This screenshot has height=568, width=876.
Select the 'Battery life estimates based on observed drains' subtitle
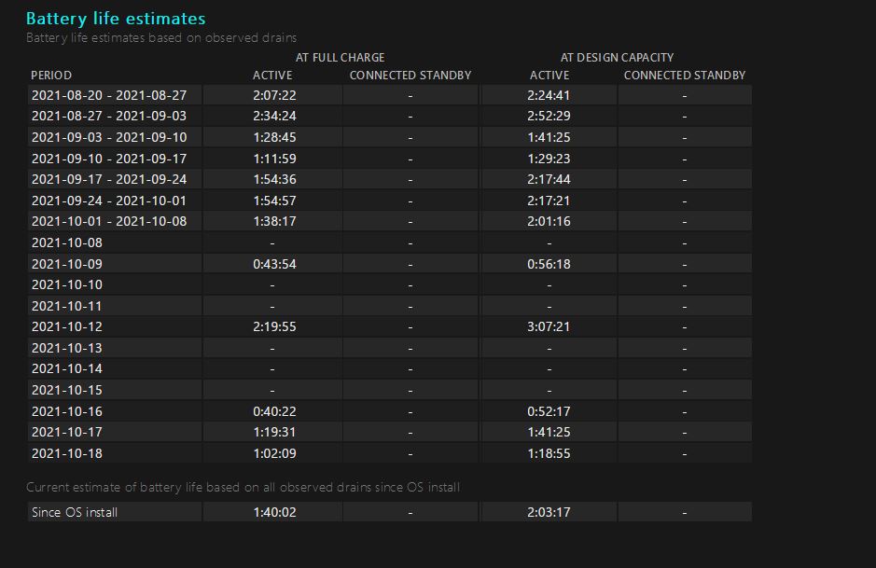click(161, 37)
